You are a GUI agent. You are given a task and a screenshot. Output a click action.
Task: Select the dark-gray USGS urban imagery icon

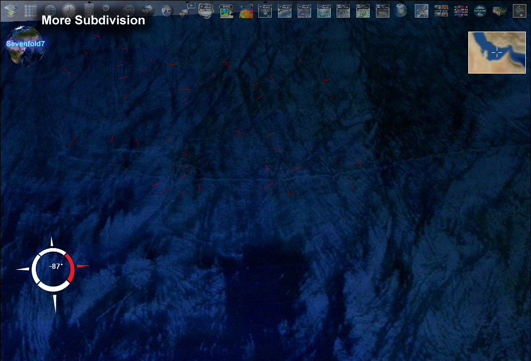click(x=382, y=11)
